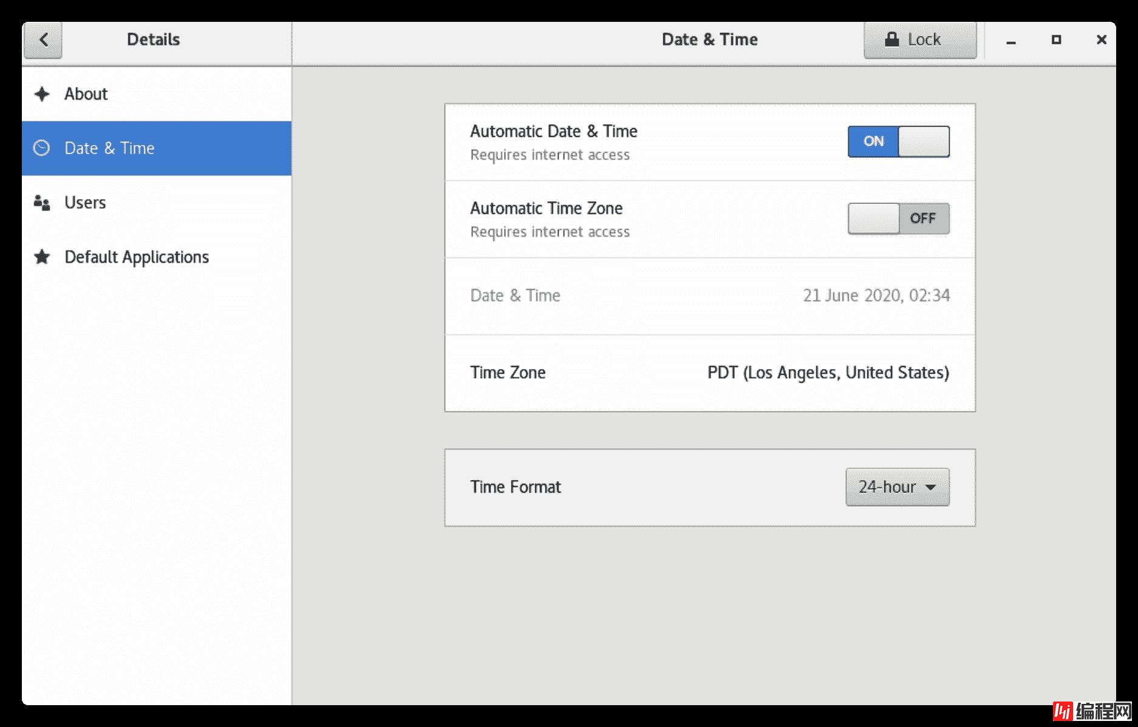
Task: Click the star icon beside Default Applications
Action: (x=42, y=257)
